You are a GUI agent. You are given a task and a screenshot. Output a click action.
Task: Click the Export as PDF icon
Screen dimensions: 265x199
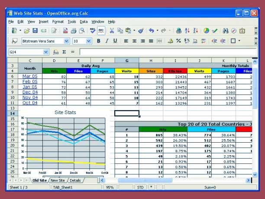pos(65,31)
